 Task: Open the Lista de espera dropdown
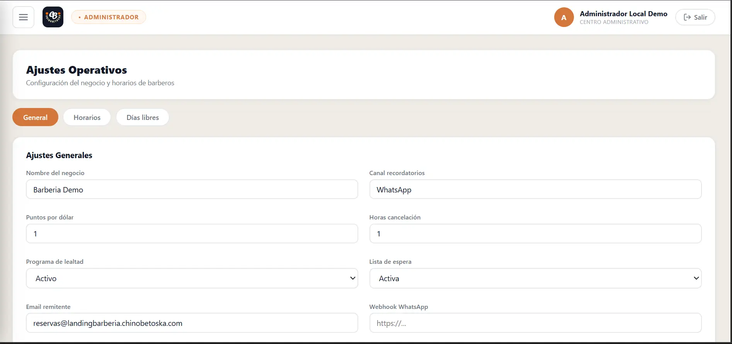point(535,278)
